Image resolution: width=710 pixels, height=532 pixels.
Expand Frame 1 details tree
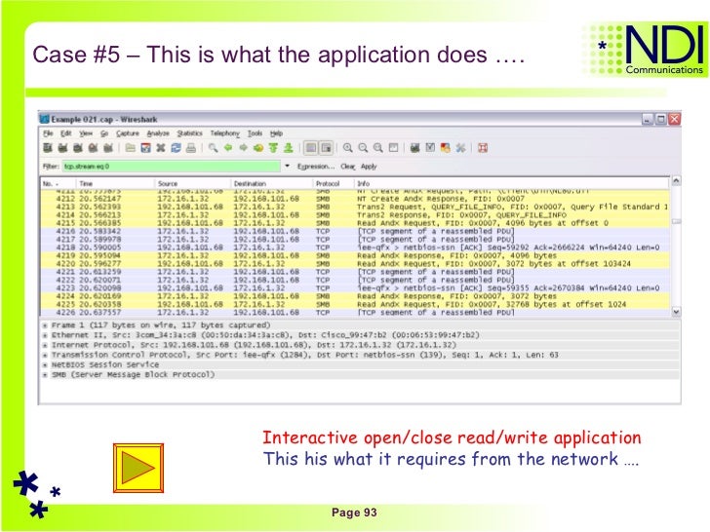point(45,325)
